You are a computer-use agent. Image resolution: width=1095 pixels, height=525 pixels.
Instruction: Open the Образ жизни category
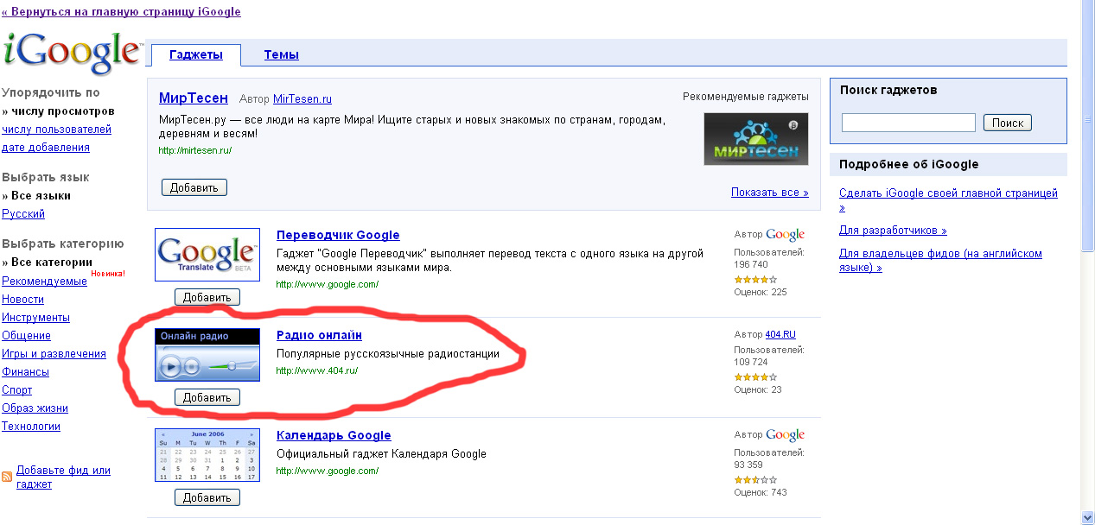35,408
